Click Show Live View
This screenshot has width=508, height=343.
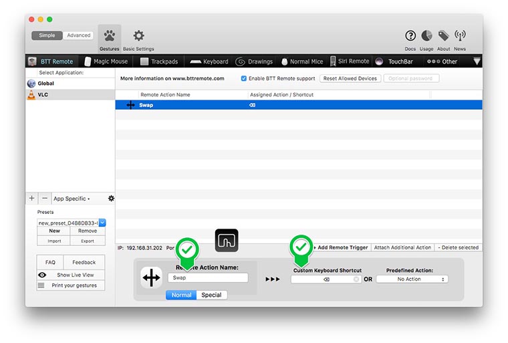(71, 275)
